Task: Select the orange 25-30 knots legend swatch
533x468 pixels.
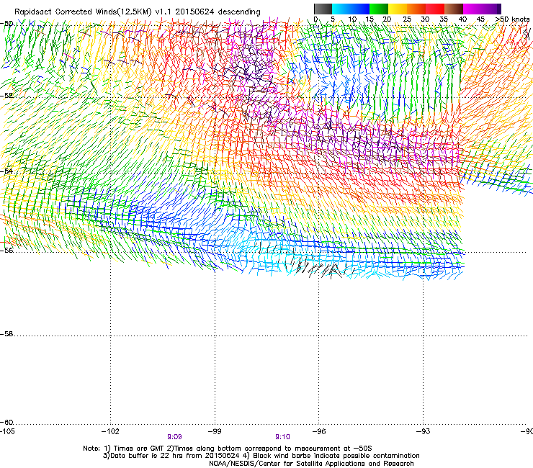Action: (x=416, y=9)
